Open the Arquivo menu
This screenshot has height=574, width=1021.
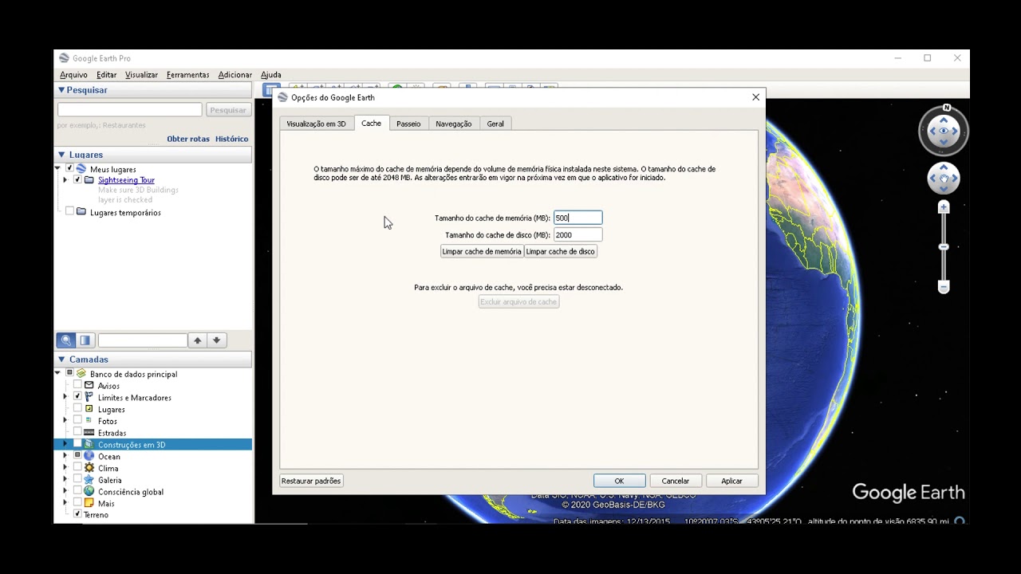[x=73, y=75]
